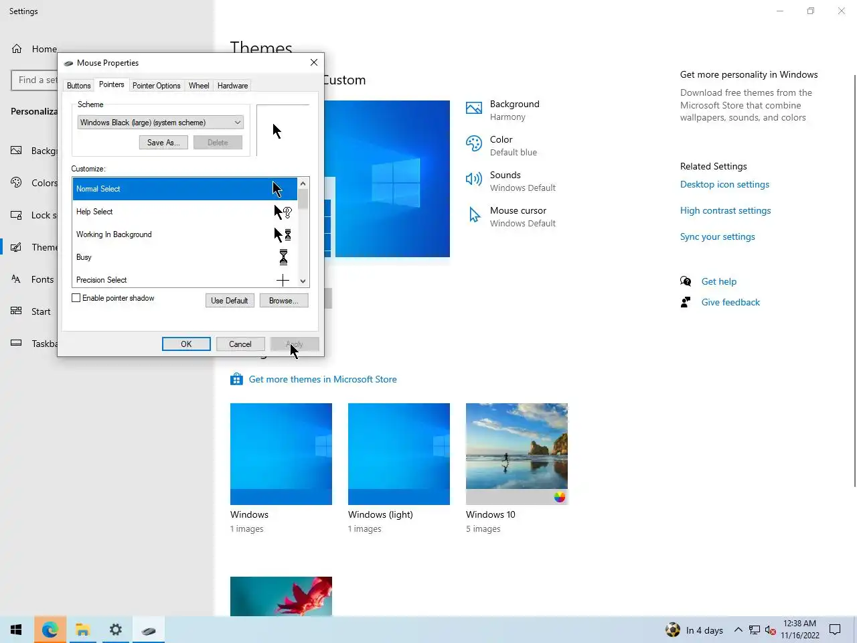This screenshot has height=643, width=857.
Task: Click the Taskbar sidebar icon
Action: click(17, 343)
